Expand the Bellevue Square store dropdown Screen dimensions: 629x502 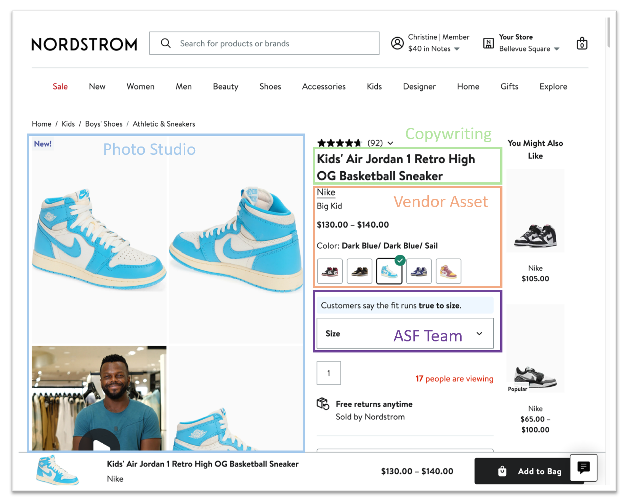pos(557,49)
